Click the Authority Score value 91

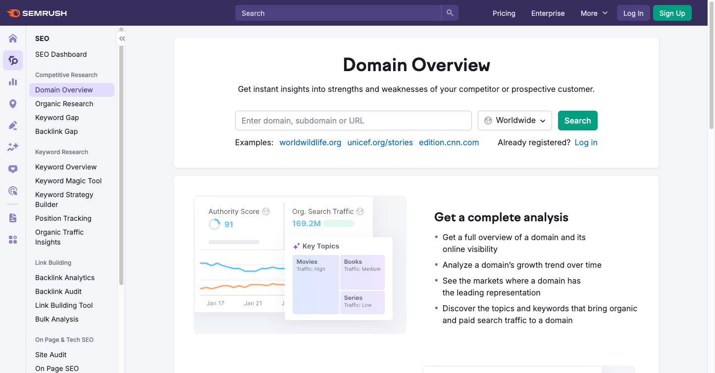229,224
